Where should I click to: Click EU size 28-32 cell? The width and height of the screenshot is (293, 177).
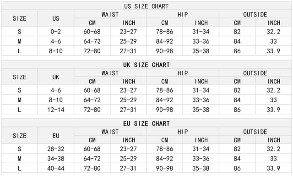[56, 149]
